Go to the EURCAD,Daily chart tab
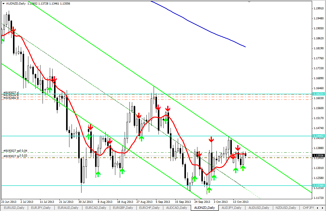Screen dimensions: 326x211 (96, 208)
